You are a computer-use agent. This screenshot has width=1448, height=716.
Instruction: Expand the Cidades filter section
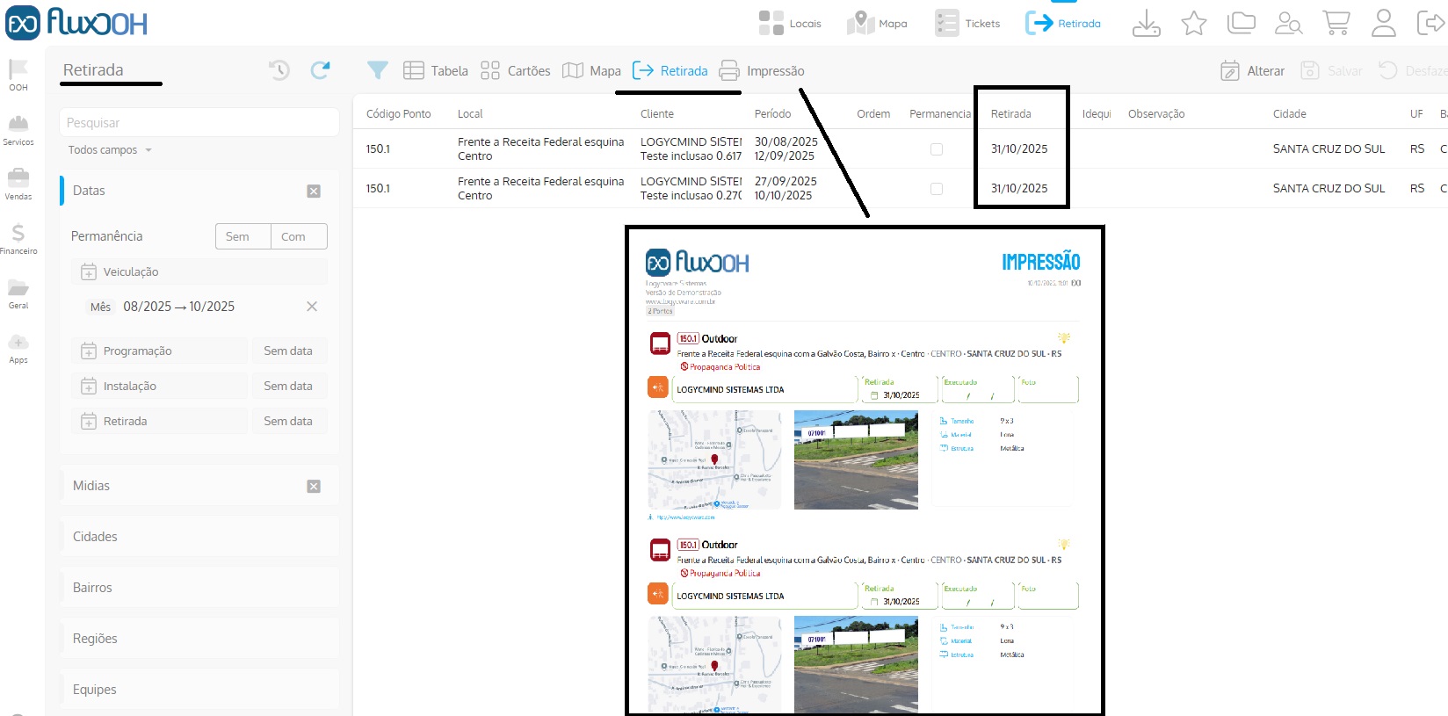pyautogui.click(x=199, y=537)
